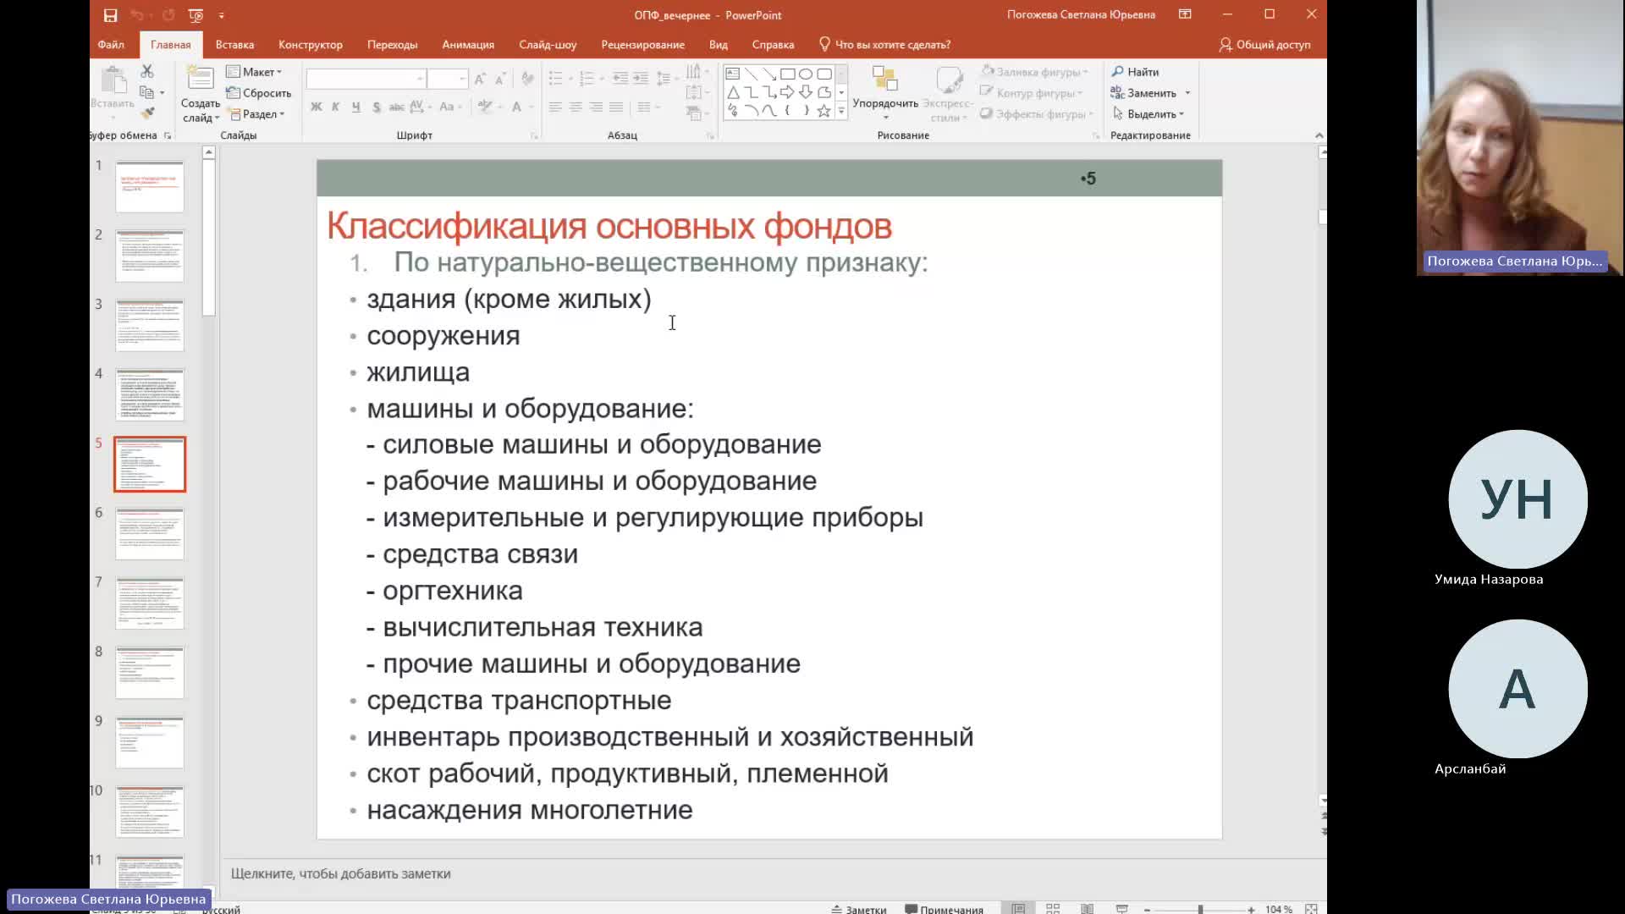Switch to the Вставка tab
The image size is (1625, 914).
click(x=234, y=45)
